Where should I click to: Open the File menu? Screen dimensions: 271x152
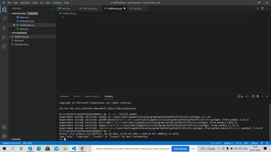pyautogui.click(x=9, y=3)
